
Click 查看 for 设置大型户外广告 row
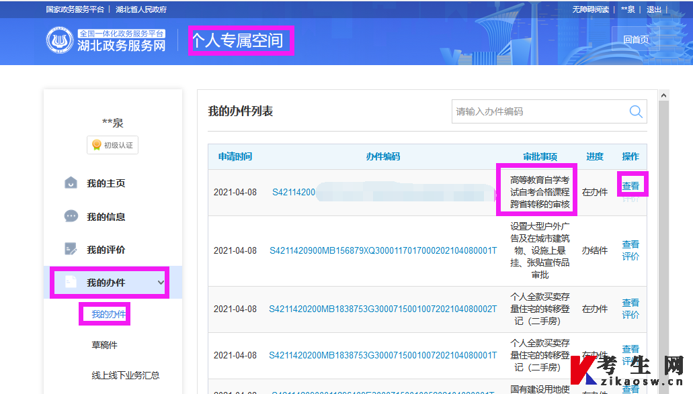[630, 244]
